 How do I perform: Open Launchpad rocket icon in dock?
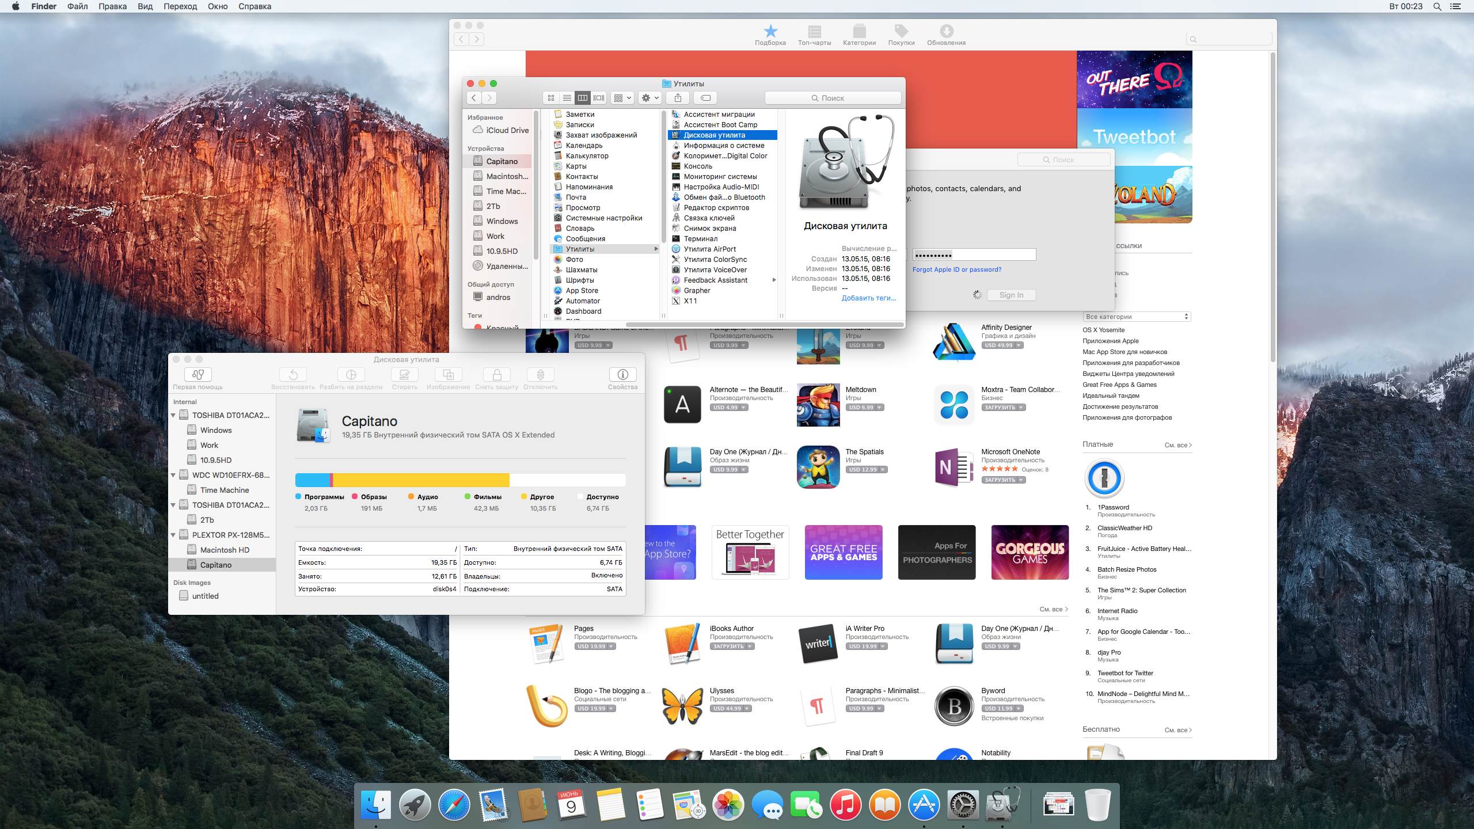coord(415,804)
